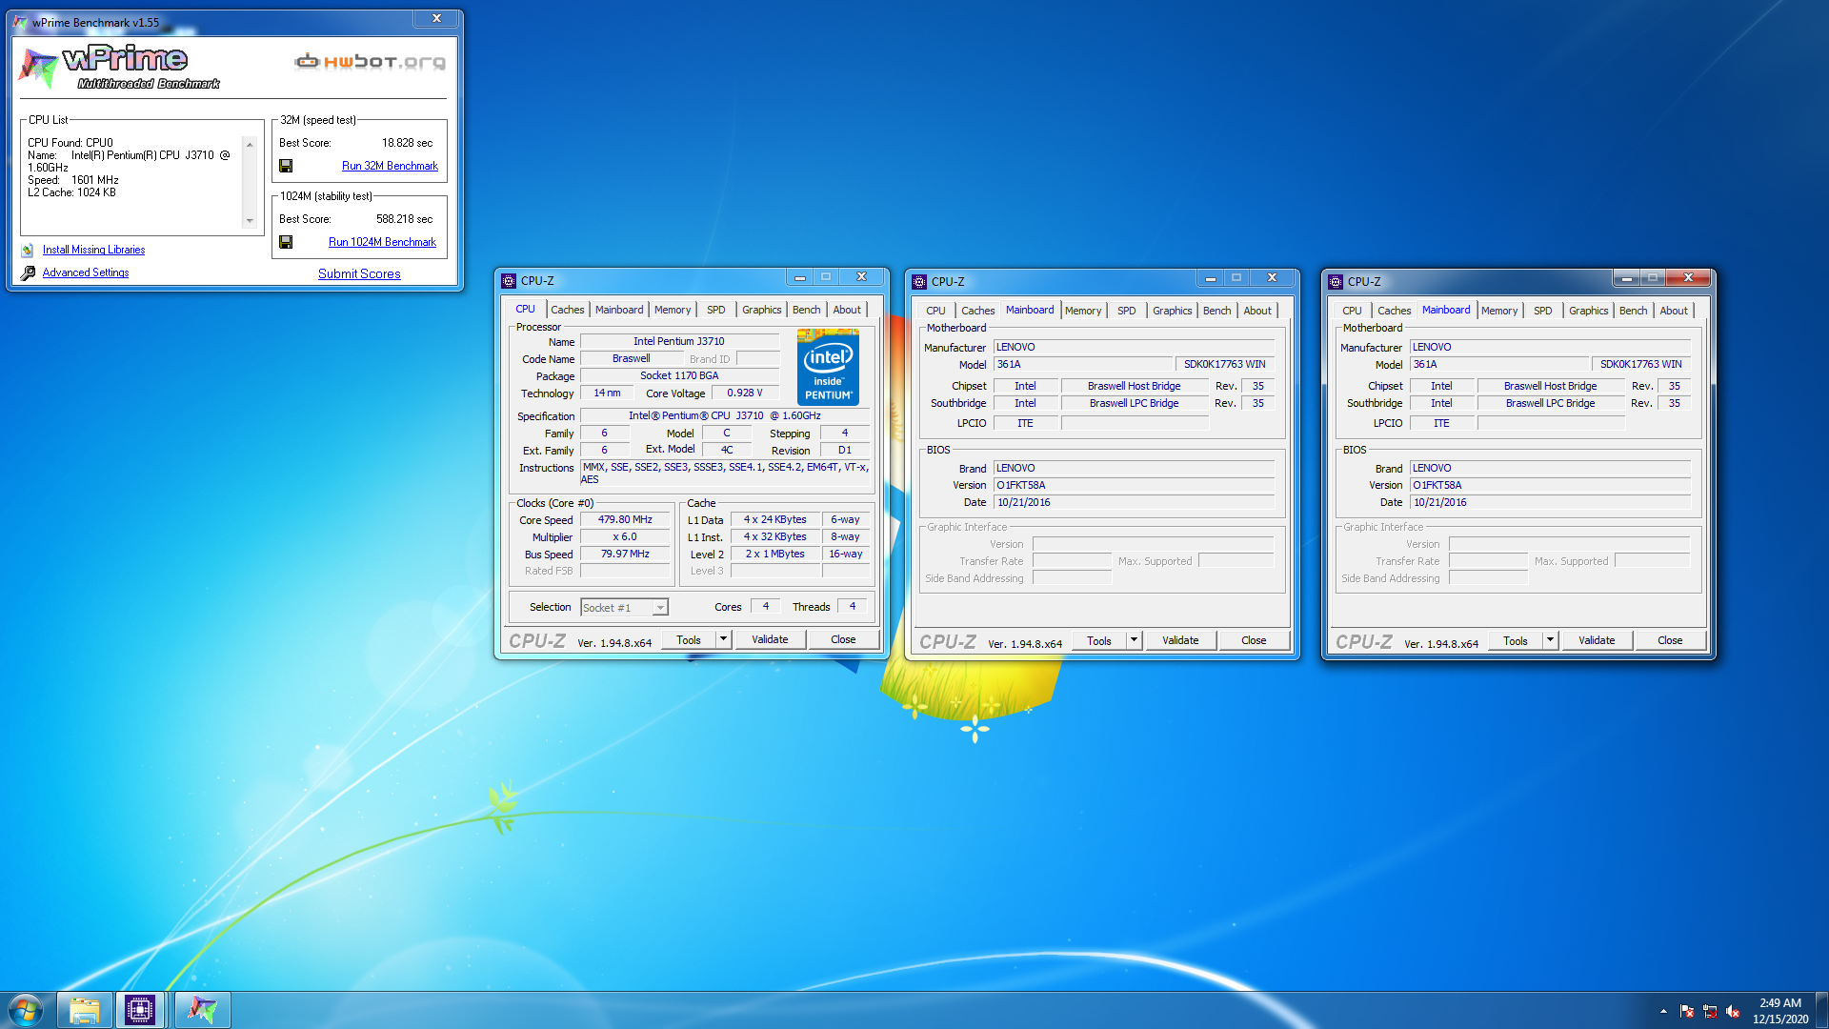Click Action Center flag tray icon
Viewport: 1829px width, 1029px height.
1687,1011
